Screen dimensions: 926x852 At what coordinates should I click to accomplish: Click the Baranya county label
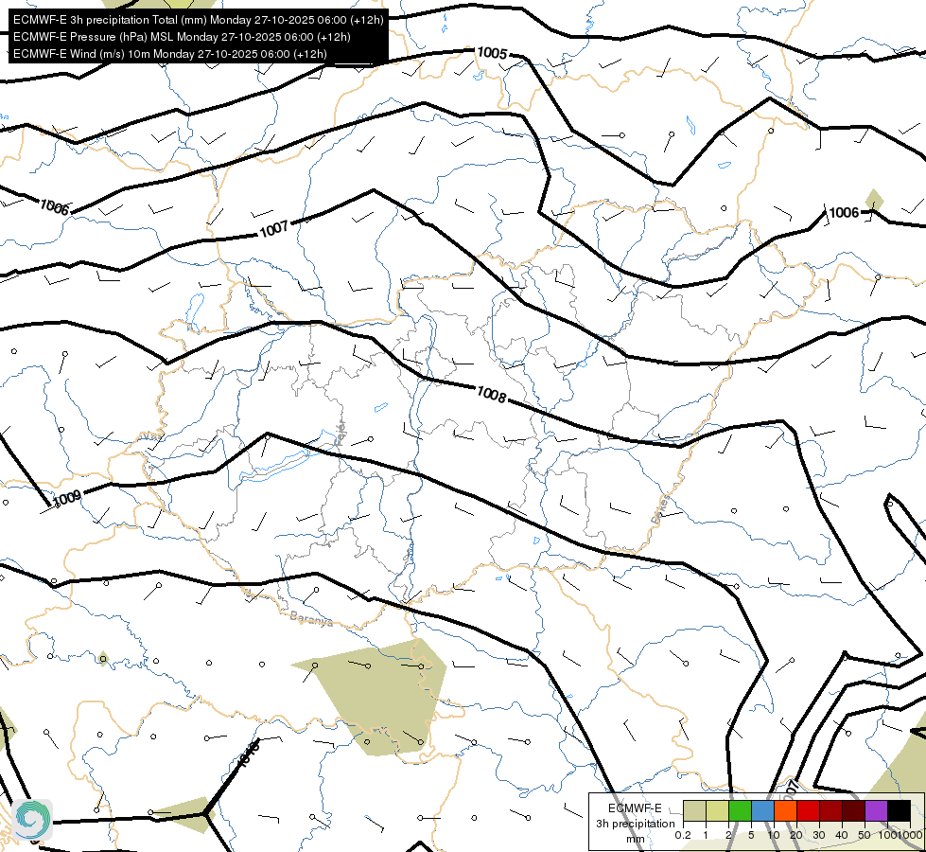(x=311, y=619)
